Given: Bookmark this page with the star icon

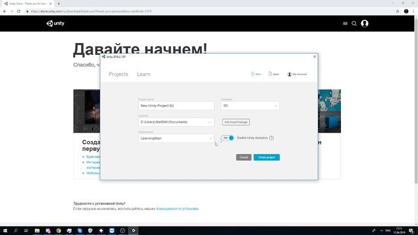Looking at the screenshot, I should (x=398, y=11).
